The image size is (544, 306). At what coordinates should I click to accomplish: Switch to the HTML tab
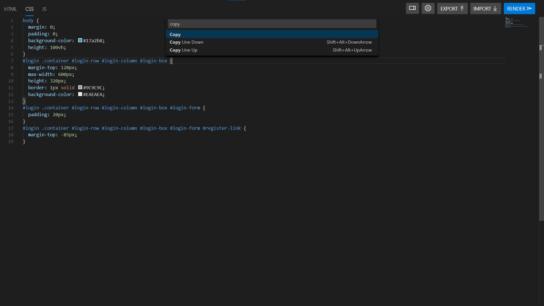pyautogui.click(x=10, y=9)
